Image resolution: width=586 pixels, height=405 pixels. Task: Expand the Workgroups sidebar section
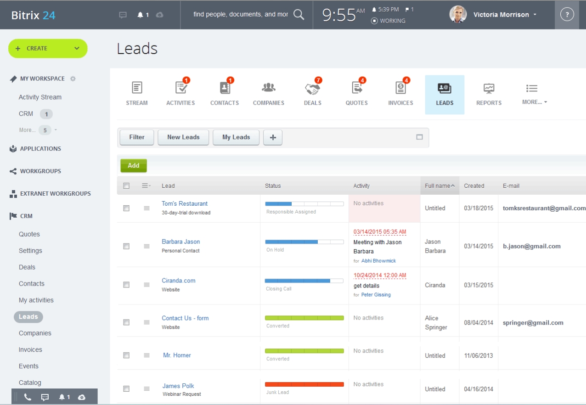[x=40, y=171]
